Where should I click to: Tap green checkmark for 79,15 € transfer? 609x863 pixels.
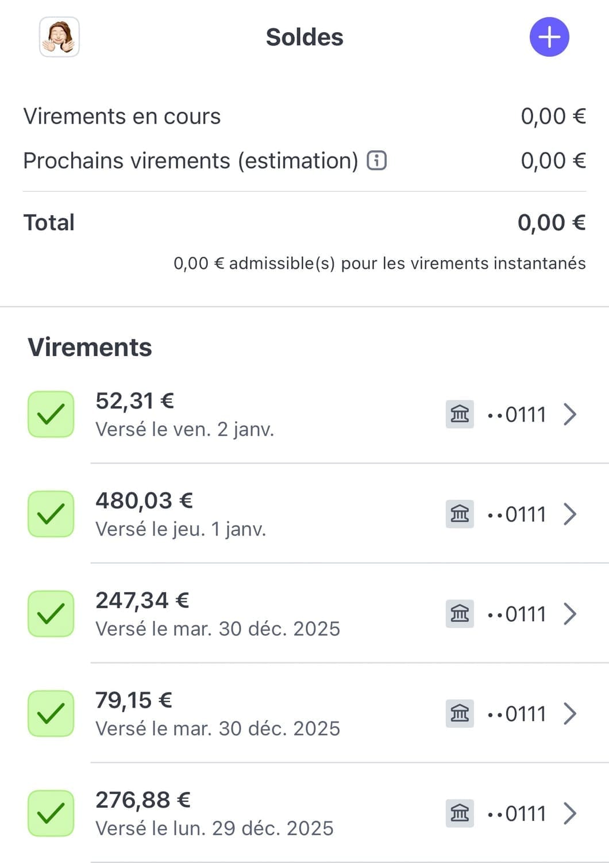(51, 713)
